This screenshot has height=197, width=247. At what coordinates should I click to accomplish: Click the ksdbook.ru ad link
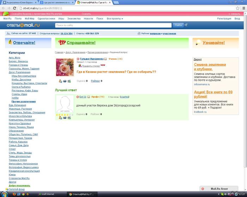coord(200,112)
